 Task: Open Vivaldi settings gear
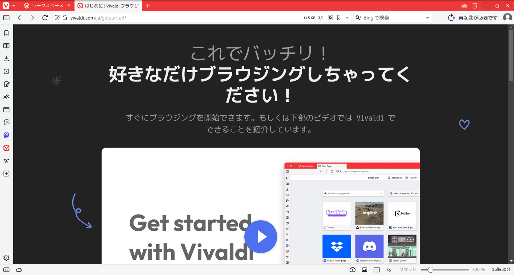point(6,258)
